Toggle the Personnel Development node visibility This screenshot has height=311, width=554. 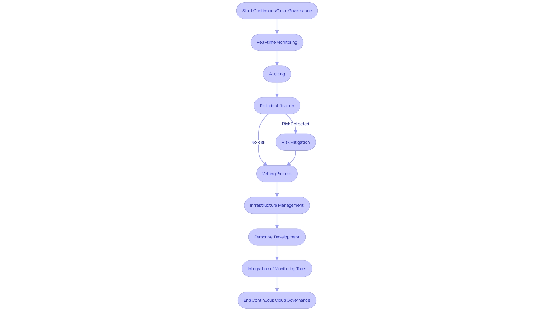tap(277, 237)
